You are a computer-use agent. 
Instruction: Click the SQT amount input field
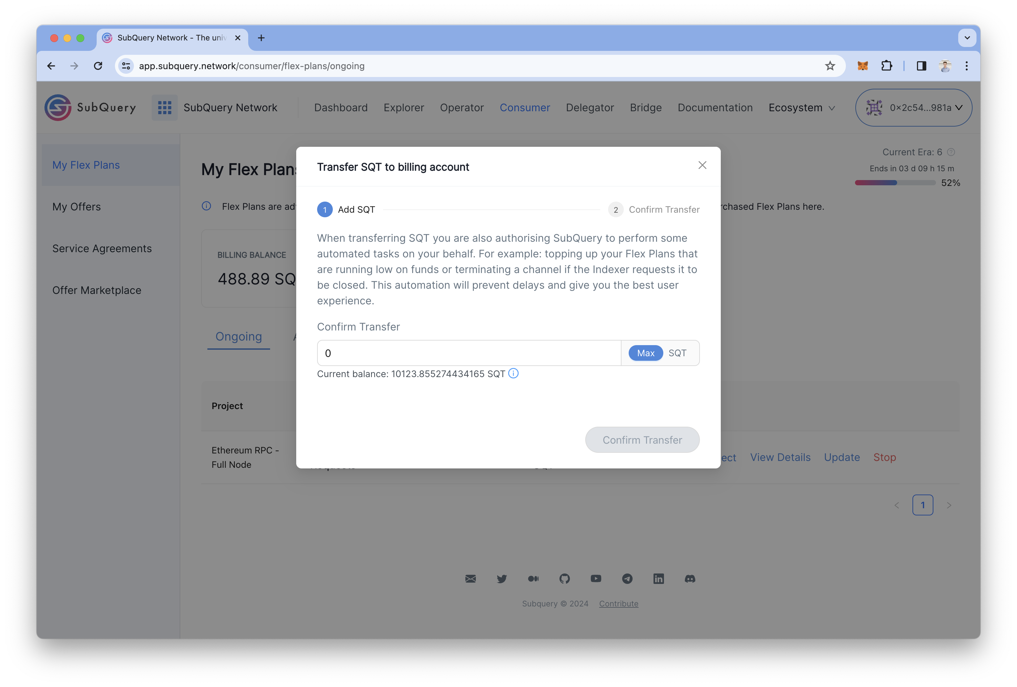(x=470, y=353)
